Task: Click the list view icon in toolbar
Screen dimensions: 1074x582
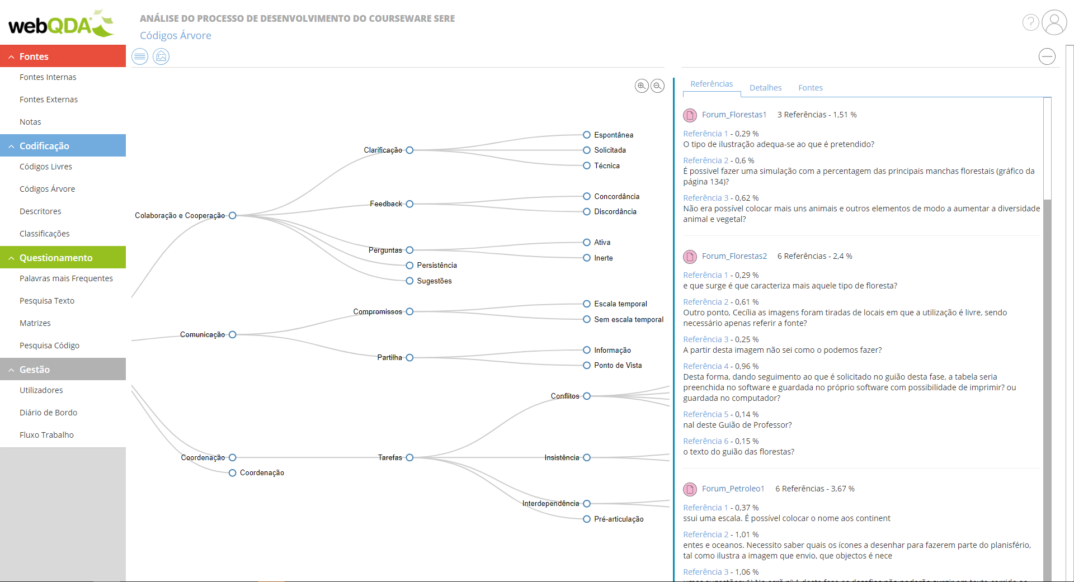Action: click(x=140, y=56)
